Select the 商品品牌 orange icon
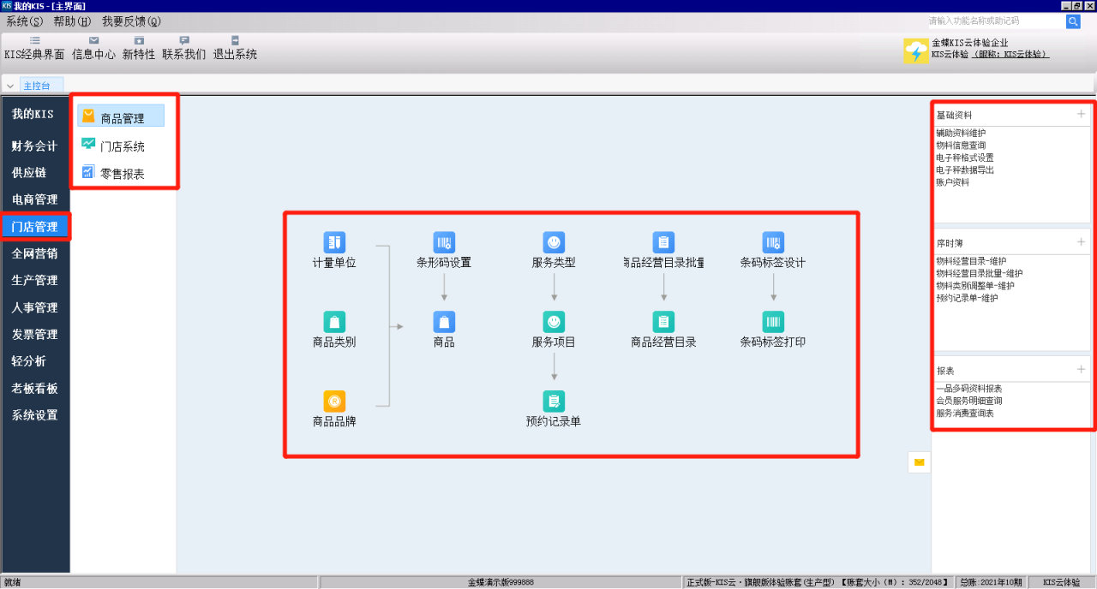Screen dimensions: 1097x589 coord(334,401)
